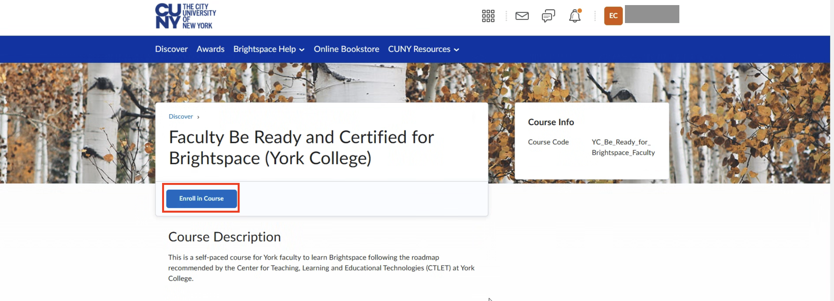Click the gray username field beside EC avatar
Screen dimensions: 834x301
[x=652, y=14]
